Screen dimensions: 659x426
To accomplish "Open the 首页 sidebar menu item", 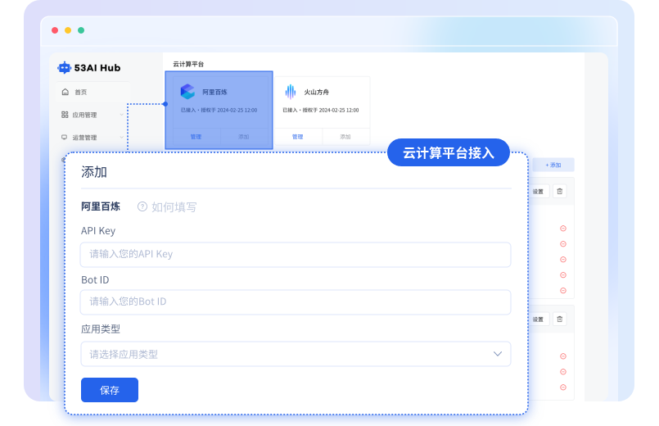I will click(x=93, y=92).
